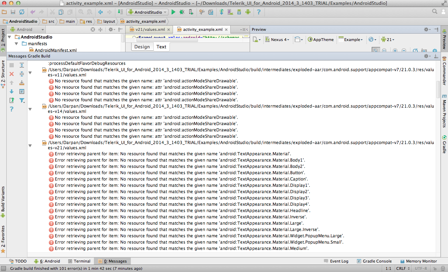This screenshot has width=448, height=272.
Task: Copy selection with the copy icon
Action: tap(61, 12)
